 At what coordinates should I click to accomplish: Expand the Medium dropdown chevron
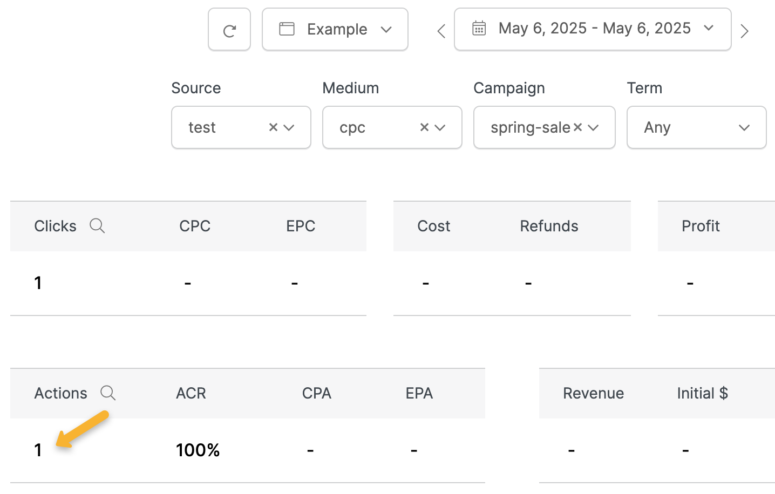pos(440,128)
